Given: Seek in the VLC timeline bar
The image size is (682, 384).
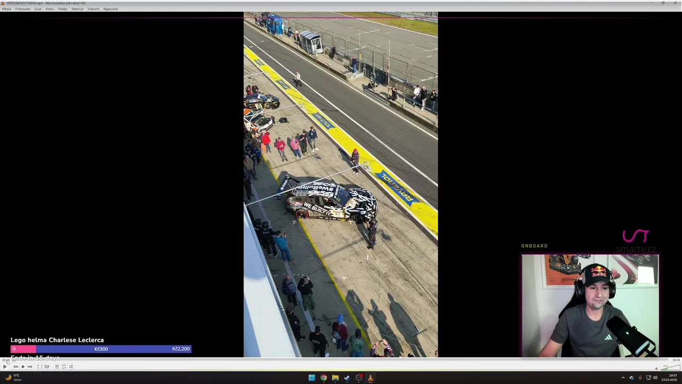Looking at the screenshot, I should [339, 360].
